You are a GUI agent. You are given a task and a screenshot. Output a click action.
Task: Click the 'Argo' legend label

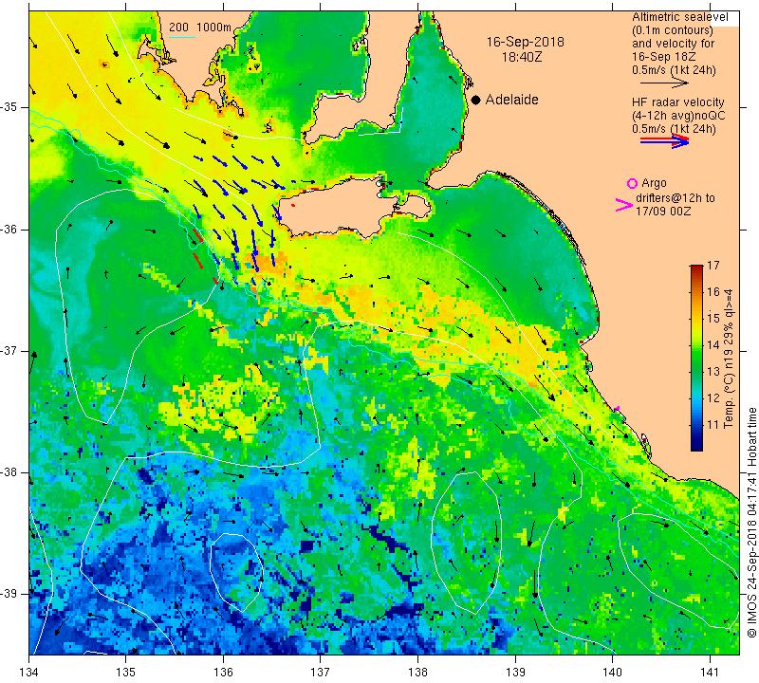pos(654,183)
